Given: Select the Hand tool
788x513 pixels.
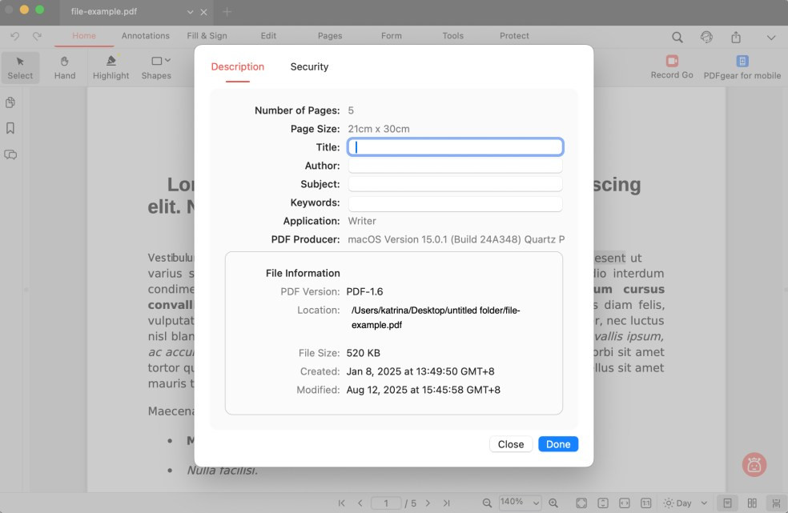Looking at the screenshot, I should (x=65, y=67).
